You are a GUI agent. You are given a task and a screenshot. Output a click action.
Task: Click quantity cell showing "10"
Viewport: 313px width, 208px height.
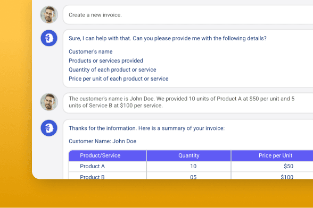coord(188,166)
